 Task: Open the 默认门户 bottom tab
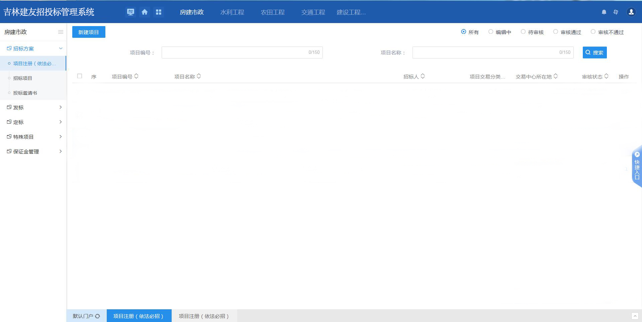point(86,316)
